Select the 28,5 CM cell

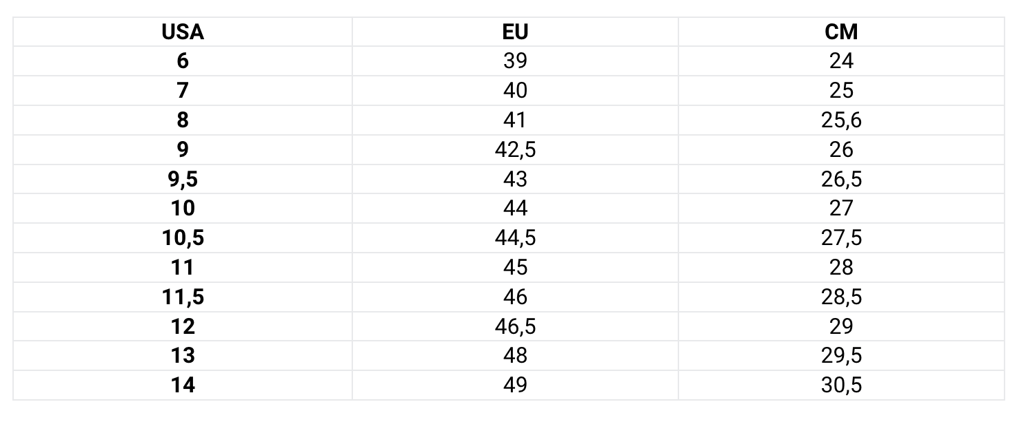click(x=841, y=297)
